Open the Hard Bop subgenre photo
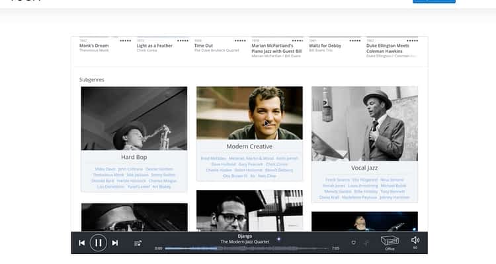This screenshot has width=496, height=264. pyautogui.click(x=134, y=118)
